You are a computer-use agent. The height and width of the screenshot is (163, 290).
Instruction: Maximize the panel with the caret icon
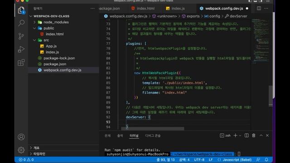point(261,135)
